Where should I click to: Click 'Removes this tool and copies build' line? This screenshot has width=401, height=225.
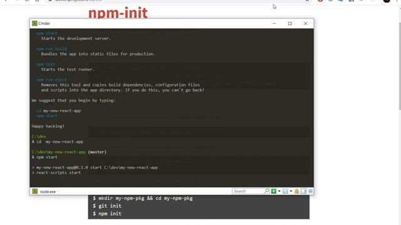120,85
